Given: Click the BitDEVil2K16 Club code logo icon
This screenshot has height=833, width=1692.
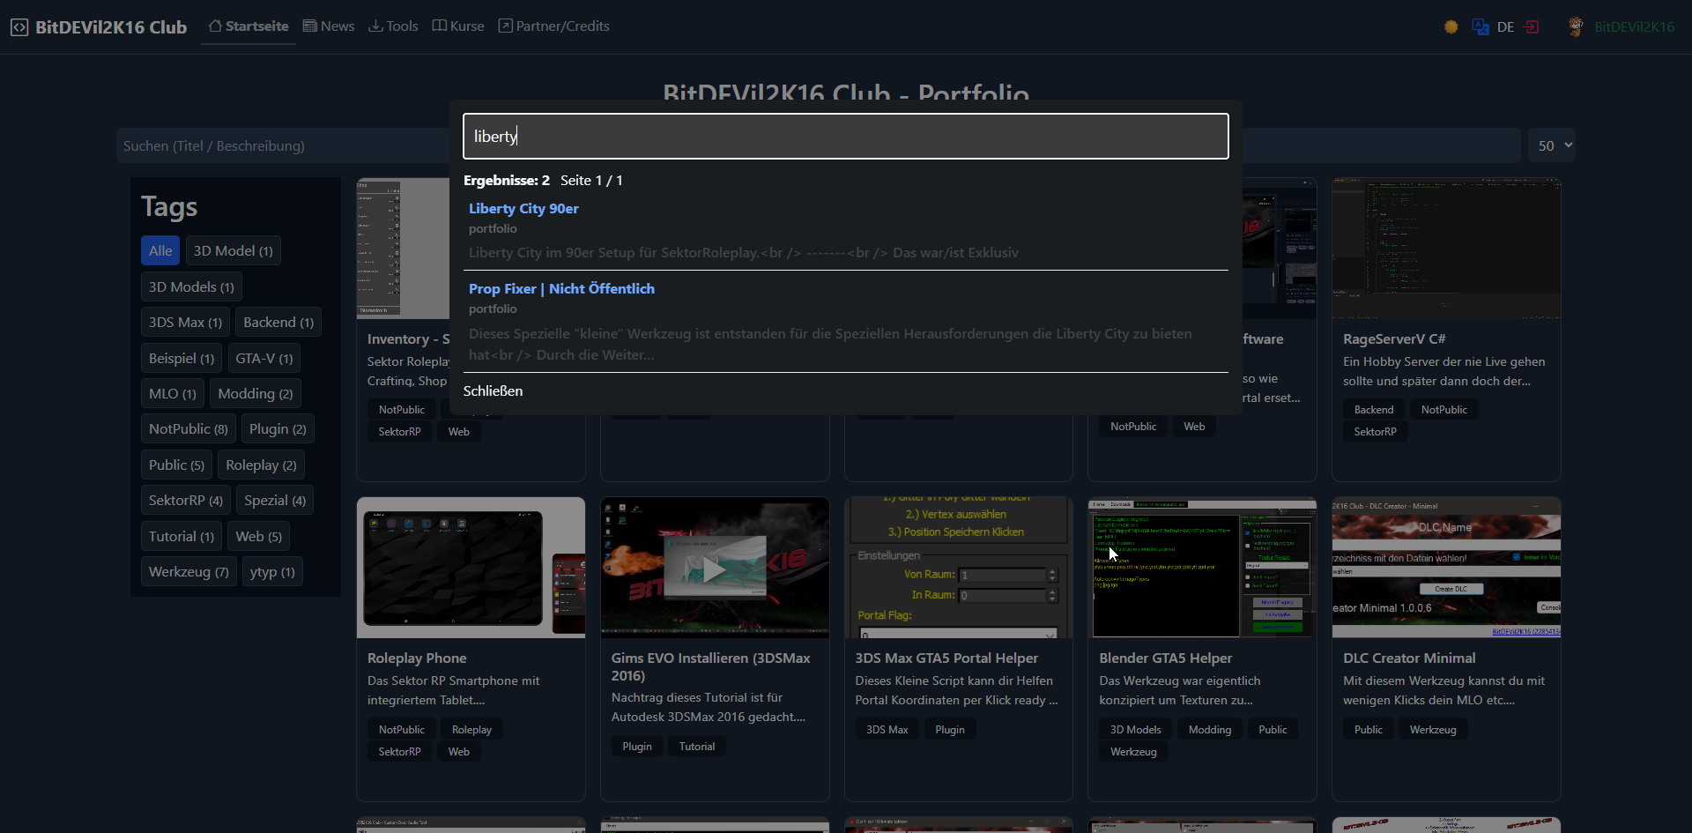Looking at the screenshot, I should click(x=19, y=27).
